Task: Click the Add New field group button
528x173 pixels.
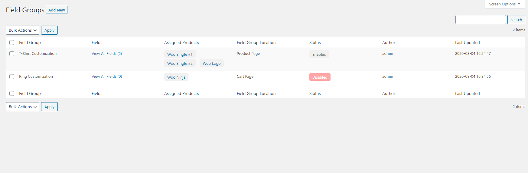Action: click(x=57, y=10)
